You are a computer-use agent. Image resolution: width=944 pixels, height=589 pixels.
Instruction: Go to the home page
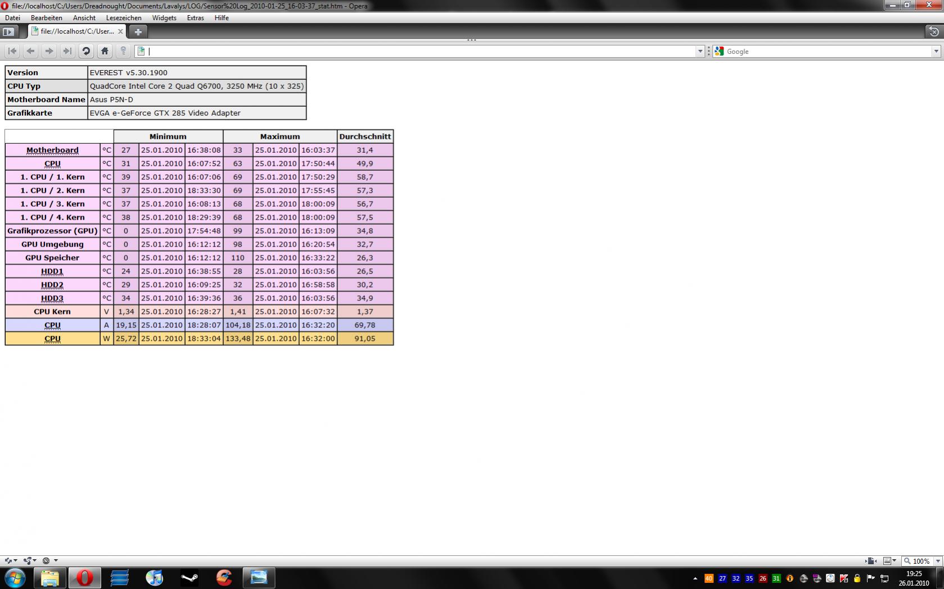click(105, 51)
